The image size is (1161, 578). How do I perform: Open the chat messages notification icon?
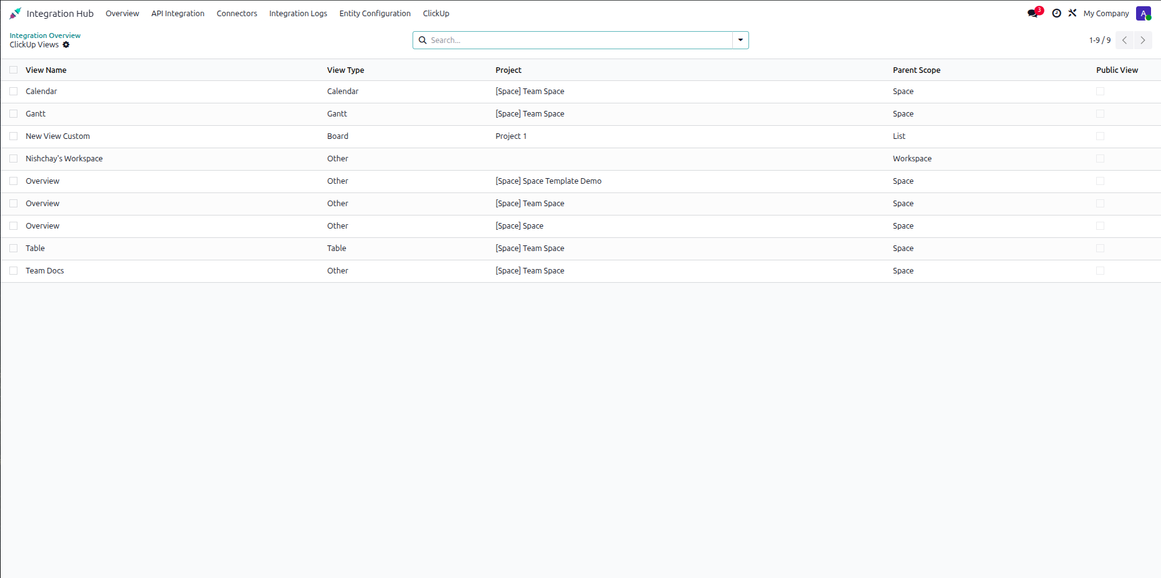(1034, 13)
